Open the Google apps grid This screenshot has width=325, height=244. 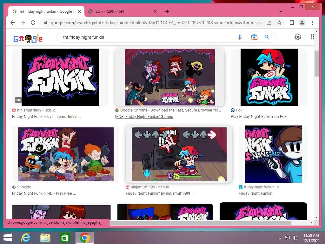pos(312,37)
